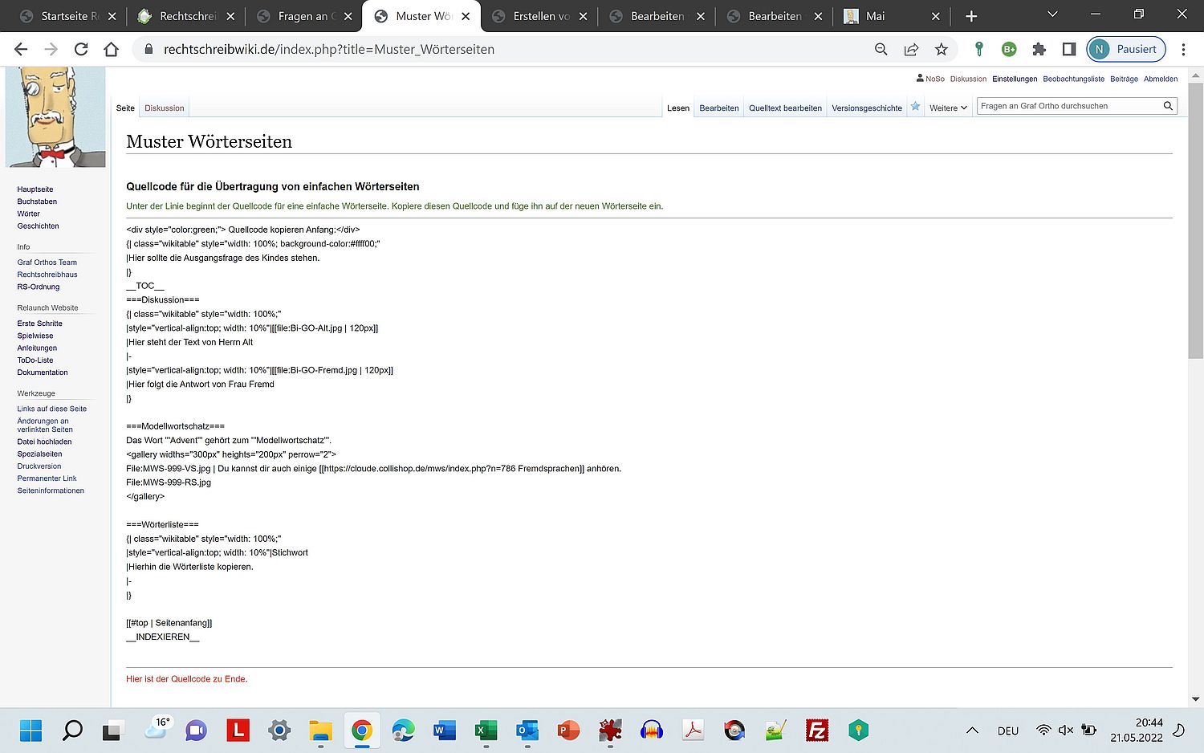Click the browser home icon
This screenshot has height=753, width=1204.
coord(112,49)
